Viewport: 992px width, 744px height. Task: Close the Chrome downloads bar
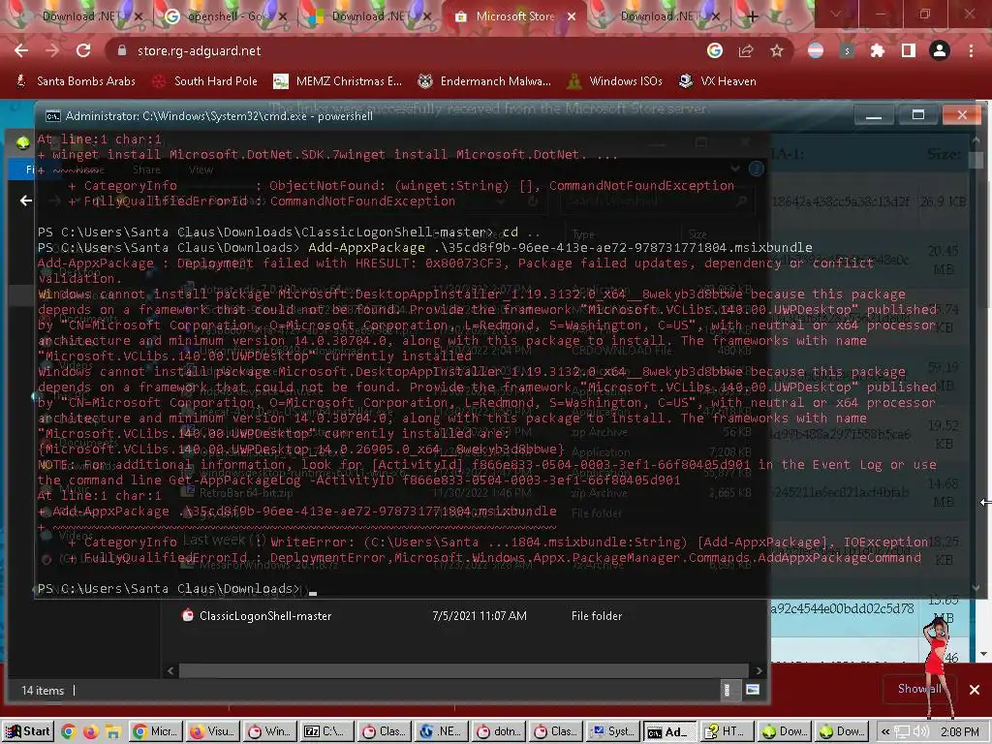pyautogui.click(x=975, y=690)
